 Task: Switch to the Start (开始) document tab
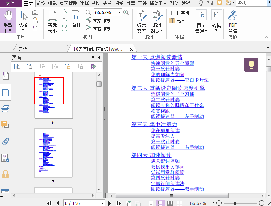[x=22, y=49]
